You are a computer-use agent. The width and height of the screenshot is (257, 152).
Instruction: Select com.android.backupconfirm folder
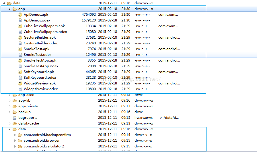pyautogui.click(x=47, y=135)
